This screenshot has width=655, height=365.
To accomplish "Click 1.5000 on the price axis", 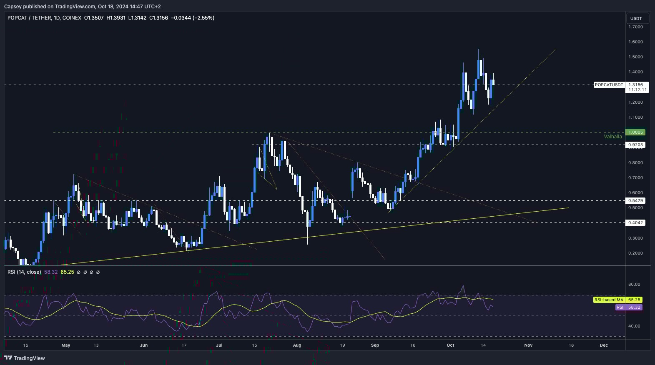I will coord(636,57).
